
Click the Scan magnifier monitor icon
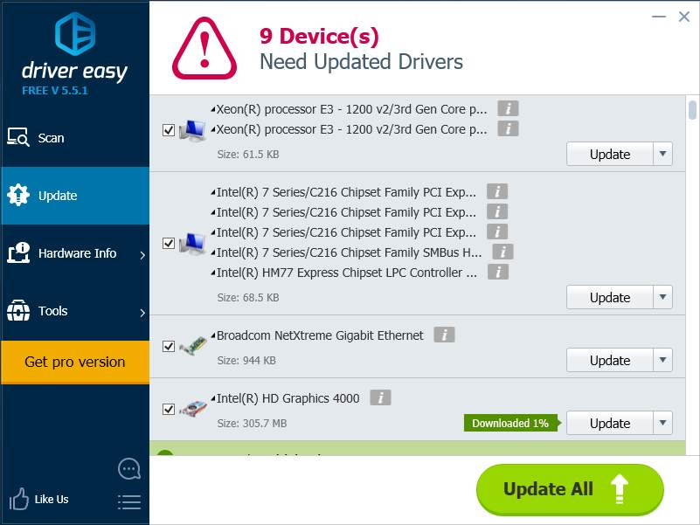pyautogui.click(x=18, y=137)
